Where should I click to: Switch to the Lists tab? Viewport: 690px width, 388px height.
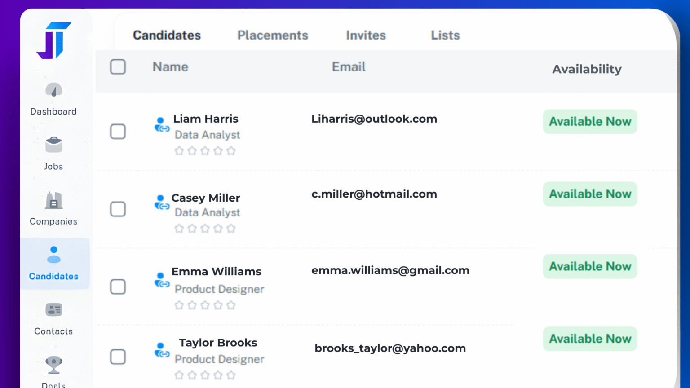[445, 35]
